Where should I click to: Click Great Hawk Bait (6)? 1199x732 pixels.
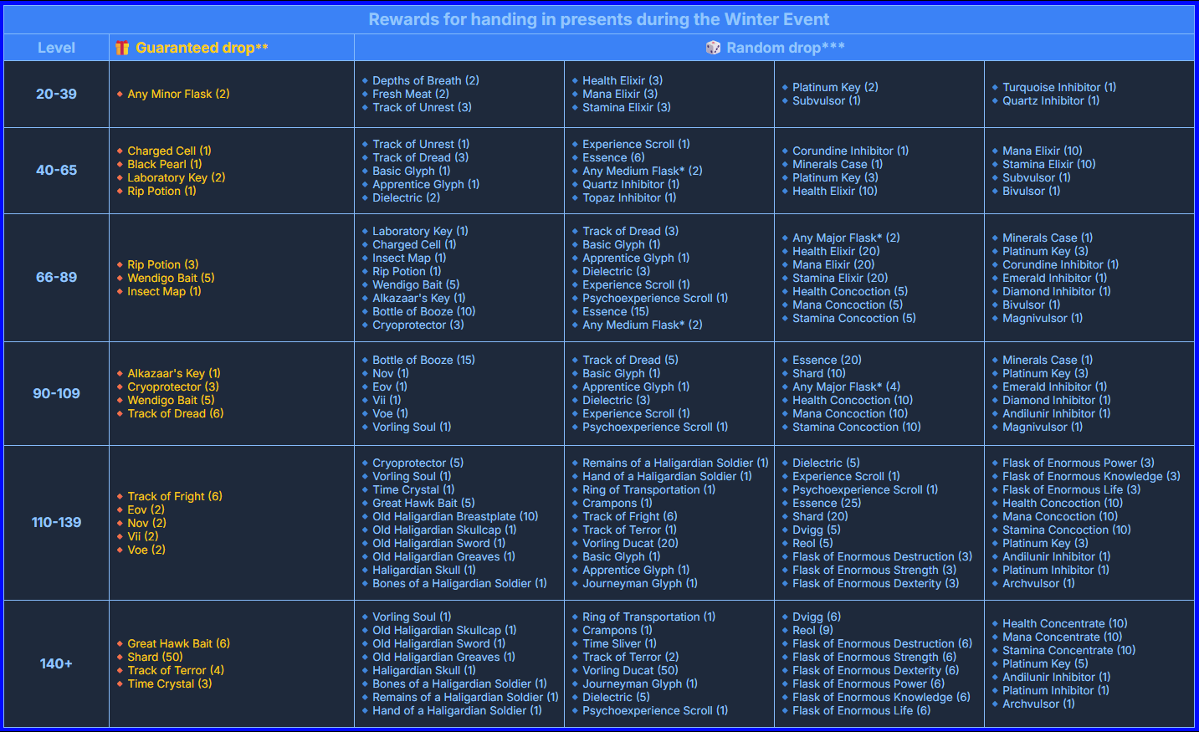[178, 643]
